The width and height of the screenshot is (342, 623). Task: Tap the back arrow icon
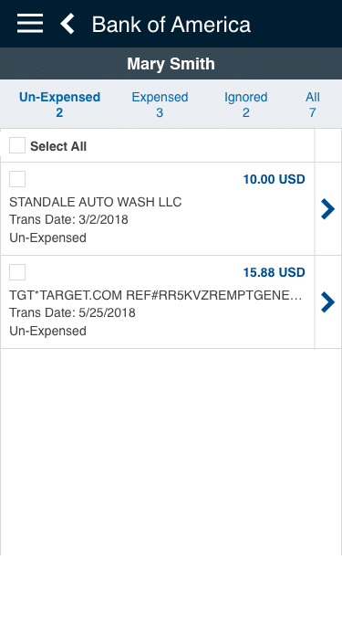[x=67, y=24]
